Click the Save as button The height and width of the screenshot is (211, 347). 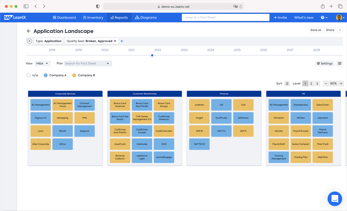(315, 30)
